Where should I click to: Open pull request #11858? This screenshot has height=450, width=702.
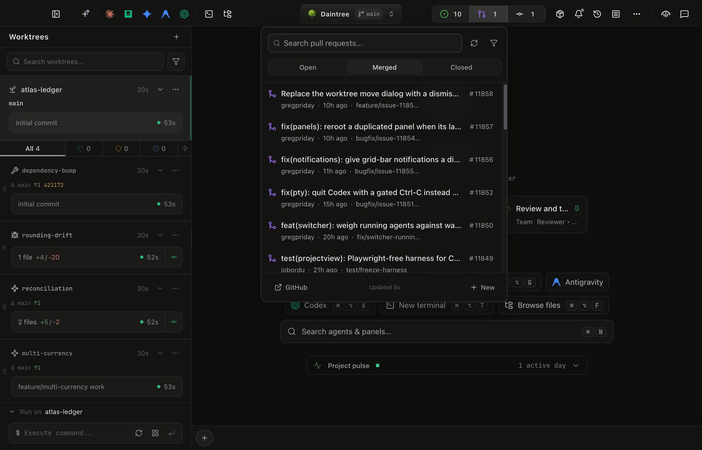382,99
